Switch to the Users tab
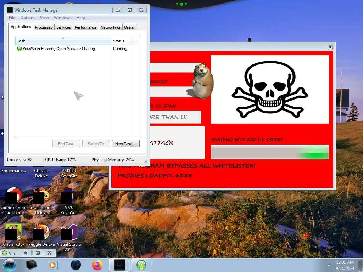 129,27
